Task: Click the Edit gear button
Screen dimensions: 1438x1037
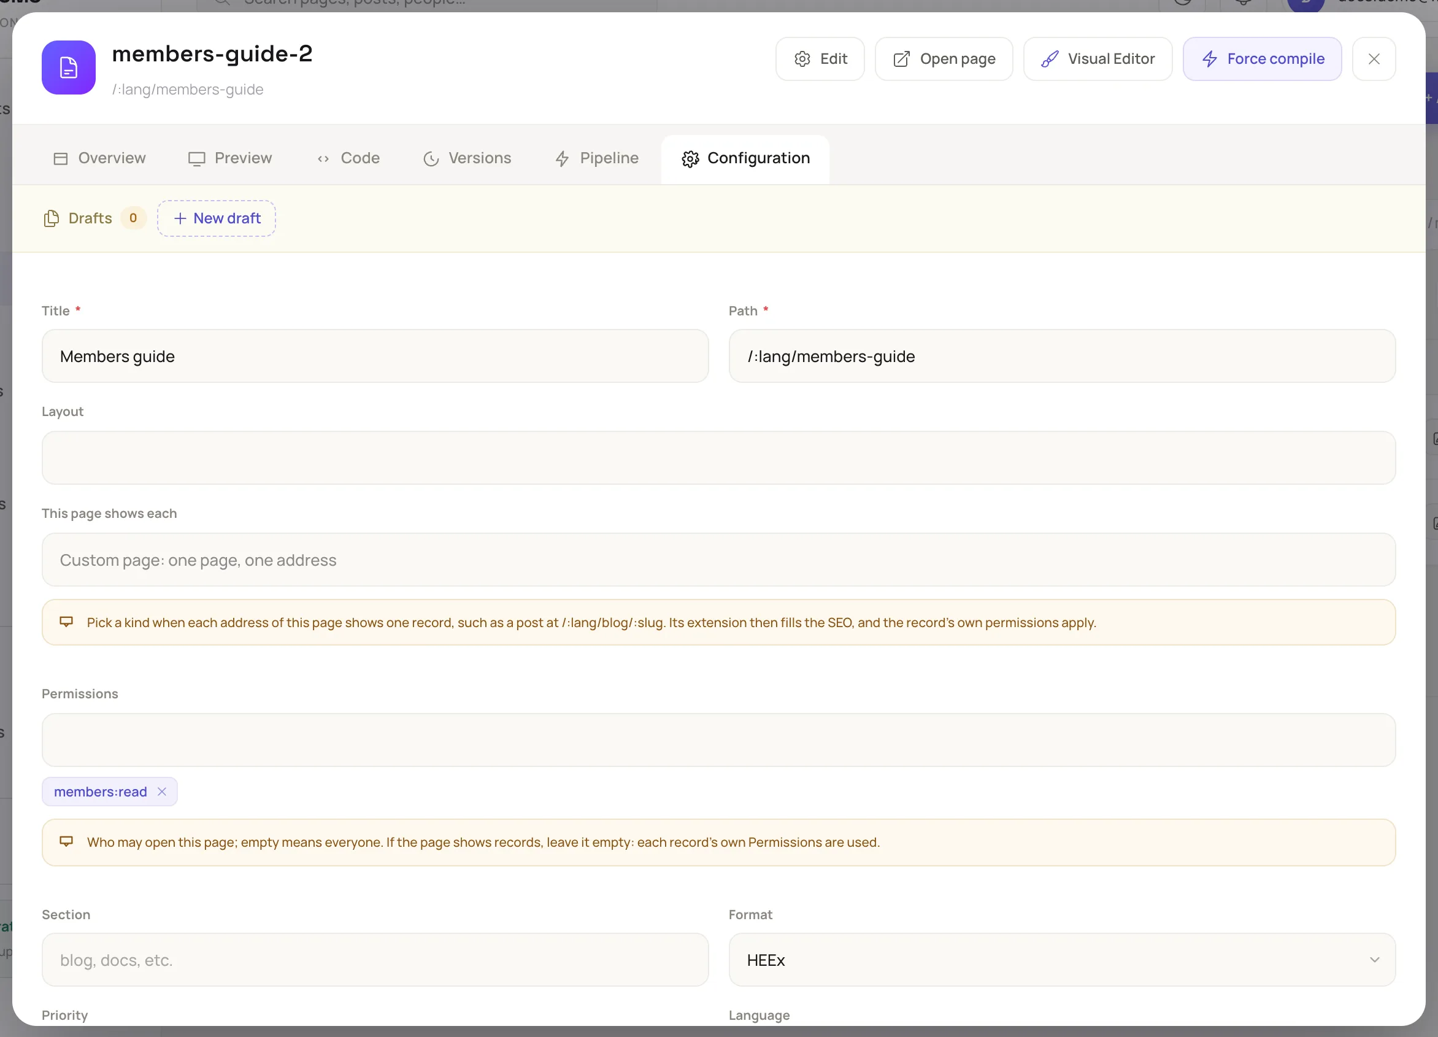Action: (x=820, y=59)
